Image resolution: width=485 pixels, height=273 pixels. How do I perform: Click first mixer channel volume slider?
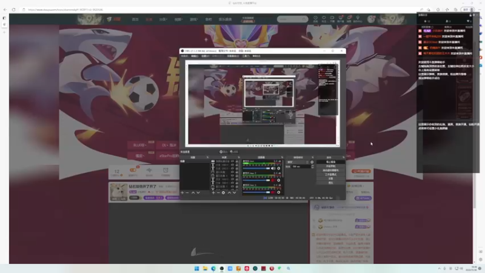(x=256, y=169)
